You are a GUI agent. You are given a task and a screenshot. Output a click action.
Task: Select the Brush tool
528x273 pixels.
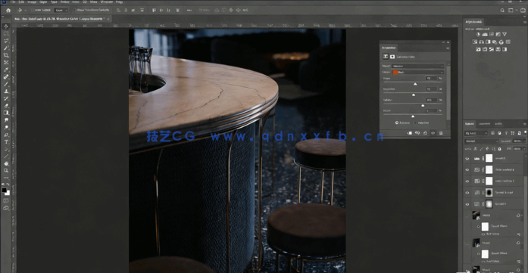coord(6,84)
